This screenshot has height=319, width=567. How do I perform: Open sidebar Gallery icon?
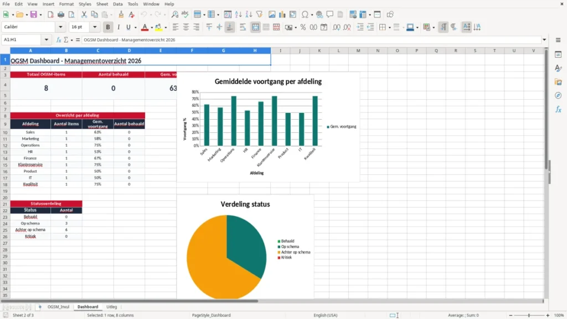(558, 82)
